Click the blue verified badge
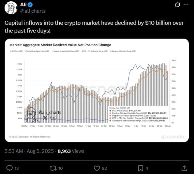 tap(30, 5)
